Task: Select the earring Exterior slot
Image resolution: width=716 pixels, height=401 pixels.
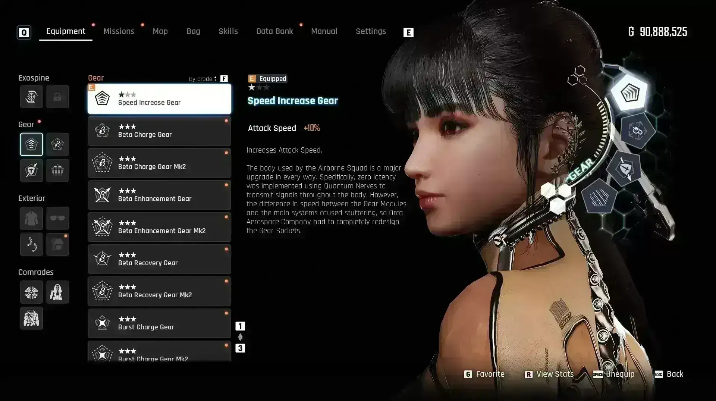Action: (31, 244)
